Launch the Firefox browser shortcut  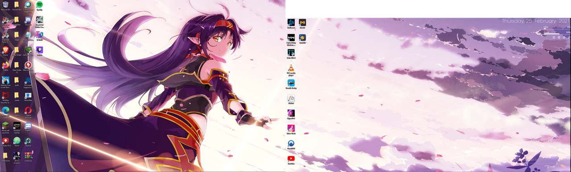tap(5, 66)
